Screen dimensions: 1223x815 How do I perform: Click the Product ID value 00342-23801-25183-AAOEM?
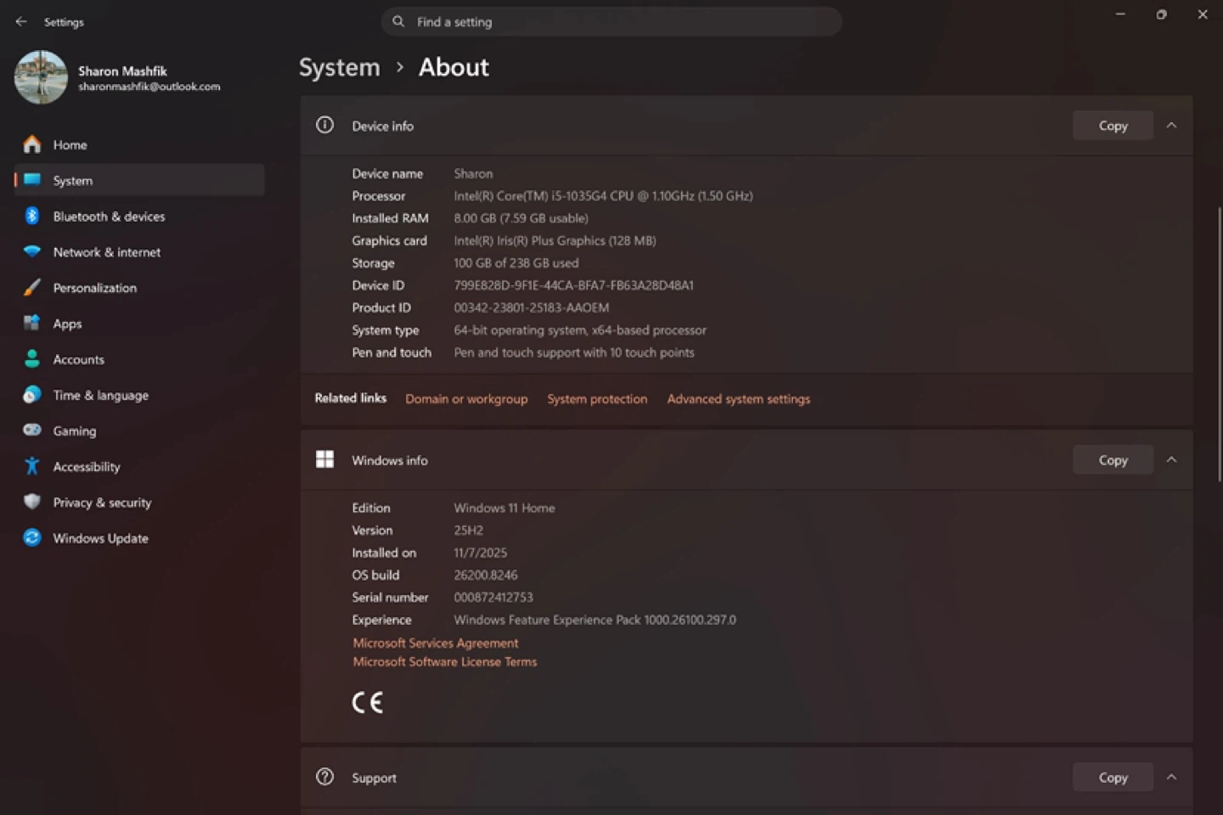[532, 308]
